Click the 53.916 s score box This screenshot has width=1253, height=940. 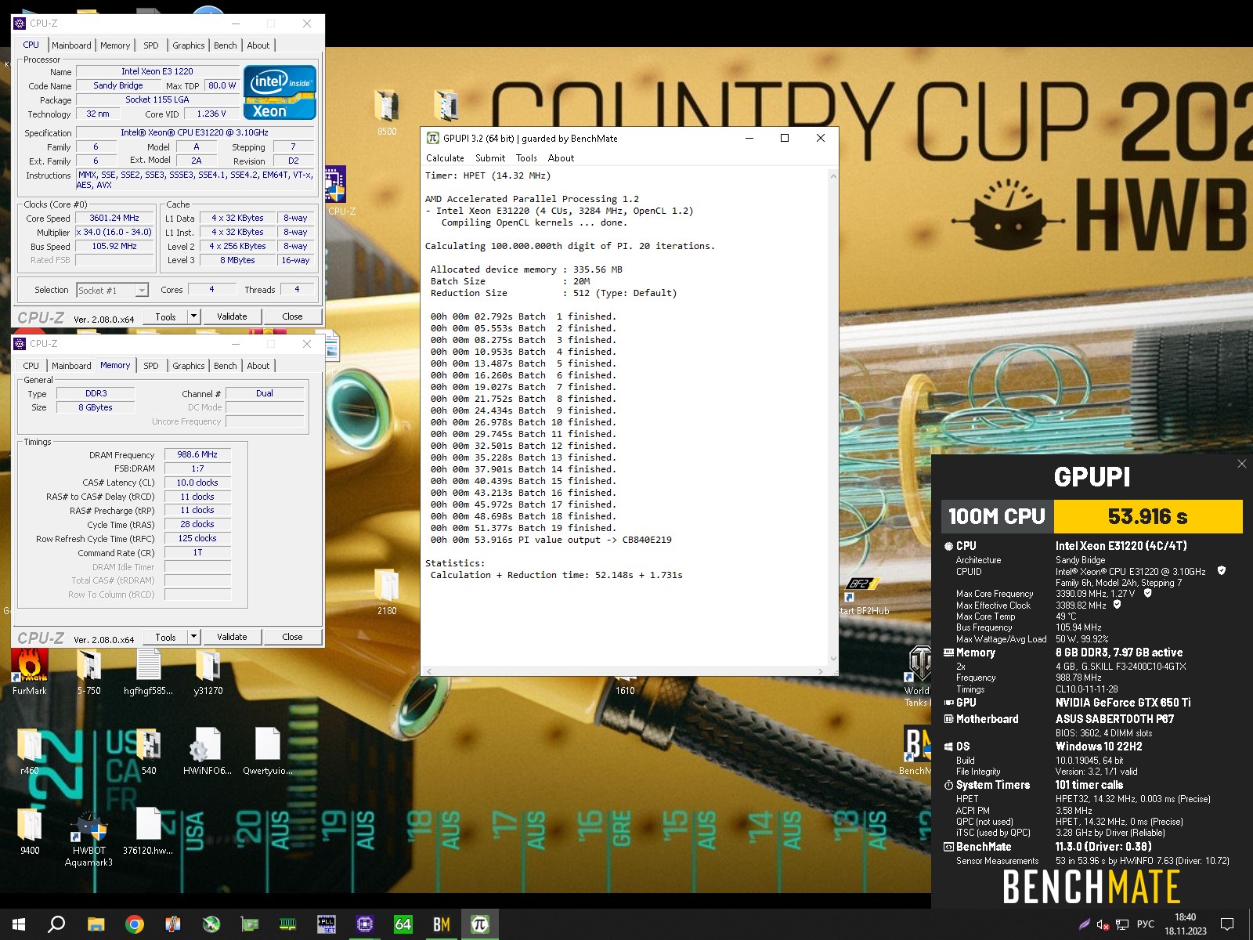(1148, 516)
